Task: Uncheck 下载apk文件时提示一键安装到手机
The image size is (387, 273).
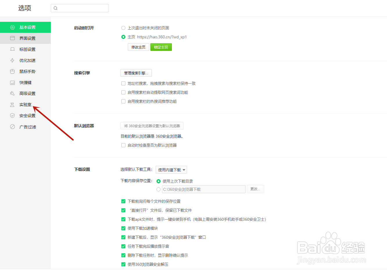Action: (x=123, y=219)
